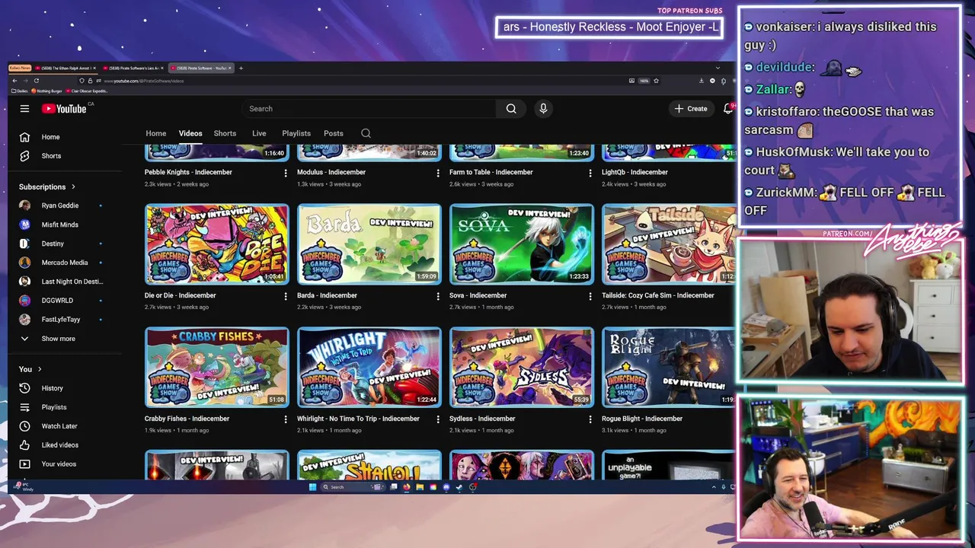Play the Die or Die video thumbnail
This screenshot has width=975, height=548.
point(217,244)
